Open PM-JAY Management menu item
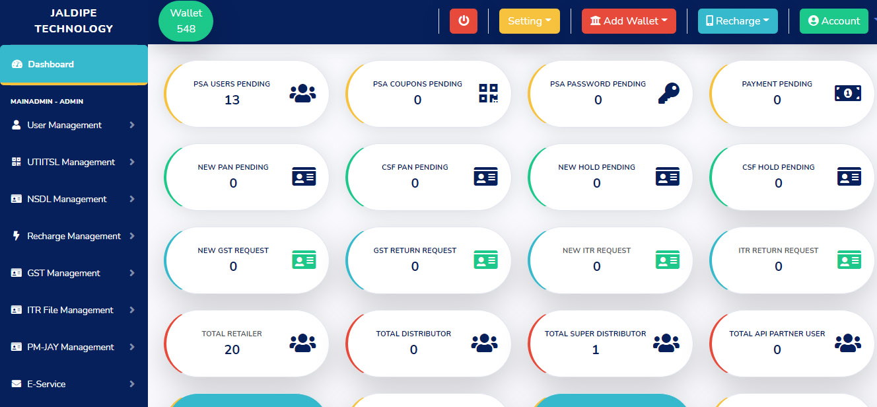This screenshot has width=877, height=407. [x=74, y=347]
